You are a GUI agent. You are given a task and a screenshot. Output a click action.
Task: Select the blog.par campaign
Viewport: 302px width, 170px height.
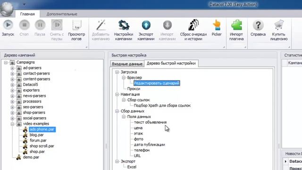(x=37, y=135)
